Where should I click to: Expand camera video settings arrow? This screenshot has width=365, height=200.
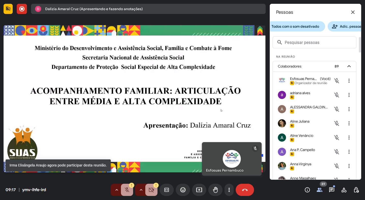(141, 190)
